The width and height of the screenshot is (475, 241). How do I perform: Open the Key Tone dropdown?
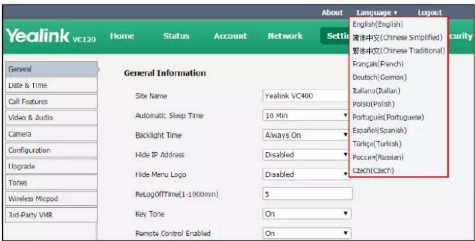click(307, 214)
